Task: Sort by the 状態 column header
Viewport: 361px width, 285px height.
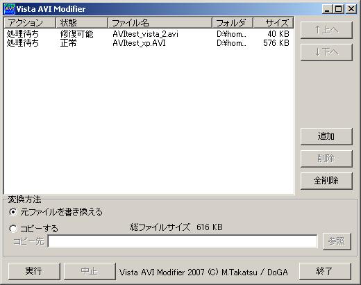Action: [82, 23]
